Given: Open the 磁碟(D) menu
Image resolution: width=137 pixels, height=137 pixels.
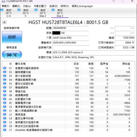Looking at the screenshot, I should pyautogui.click(x=53, y=6).
